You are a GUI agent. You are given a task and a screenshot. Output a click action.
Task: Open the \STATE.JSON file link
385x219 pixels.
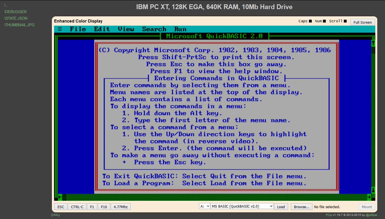coord(16,18)
